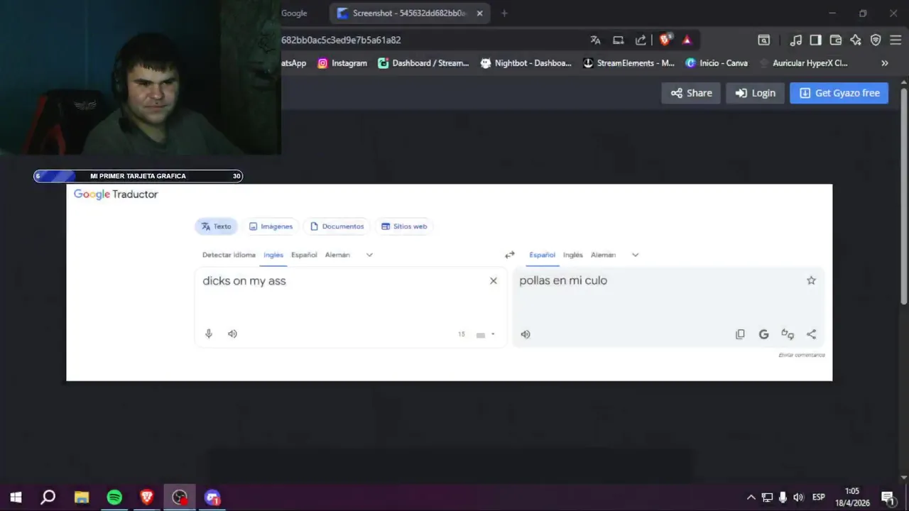Open the Nightbot Dashboard bookmark

coord(526,63)
